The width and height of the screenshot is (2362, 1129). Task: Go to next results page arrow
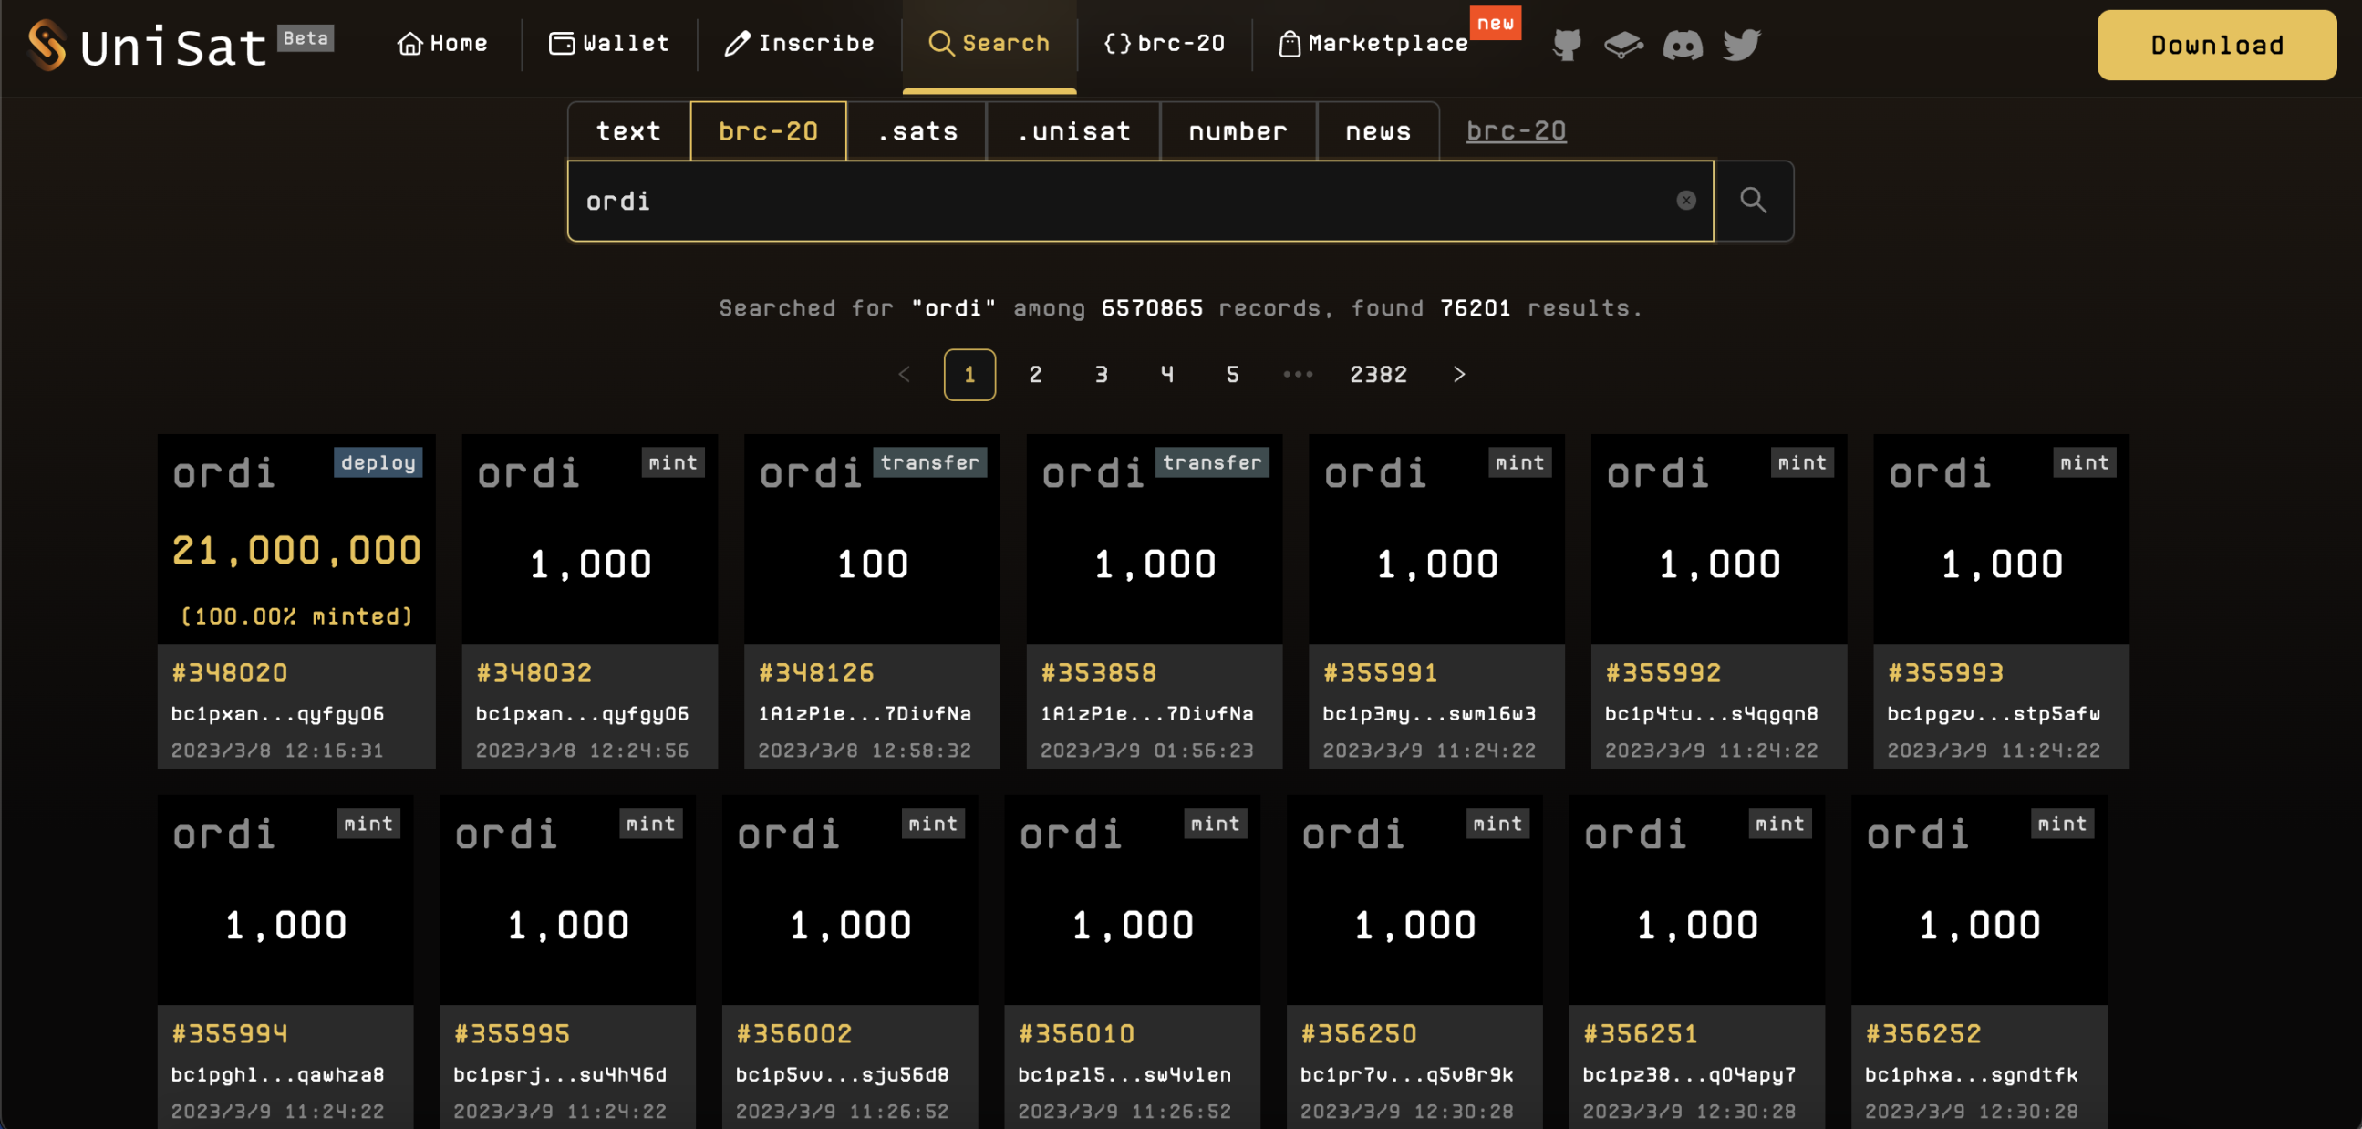(1459, 374)
